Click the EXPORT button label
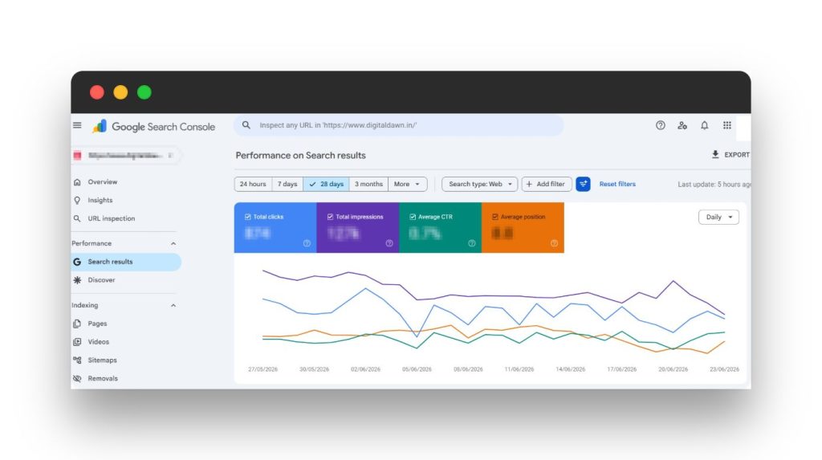Image resolution: width=822 pixels, height=460 pixels. pyautogui.click(x=737, y=155)
